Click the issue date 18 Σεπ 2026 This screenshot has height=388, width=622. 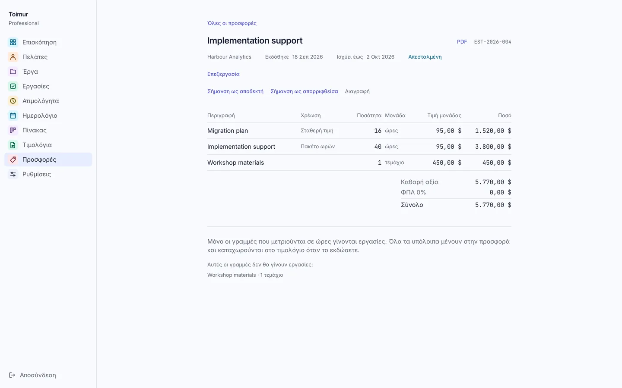308,57
